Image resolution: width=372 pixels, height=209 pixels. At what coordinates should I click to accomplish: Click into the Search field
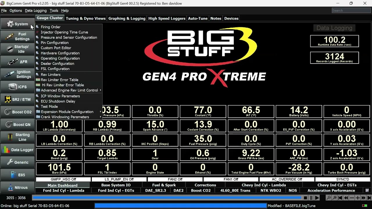coord(351,10)
